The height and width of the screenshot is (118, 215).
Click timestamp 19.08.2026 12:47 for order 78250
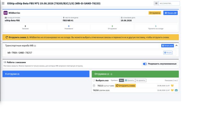pyautogui.click(x=163, y=90)
